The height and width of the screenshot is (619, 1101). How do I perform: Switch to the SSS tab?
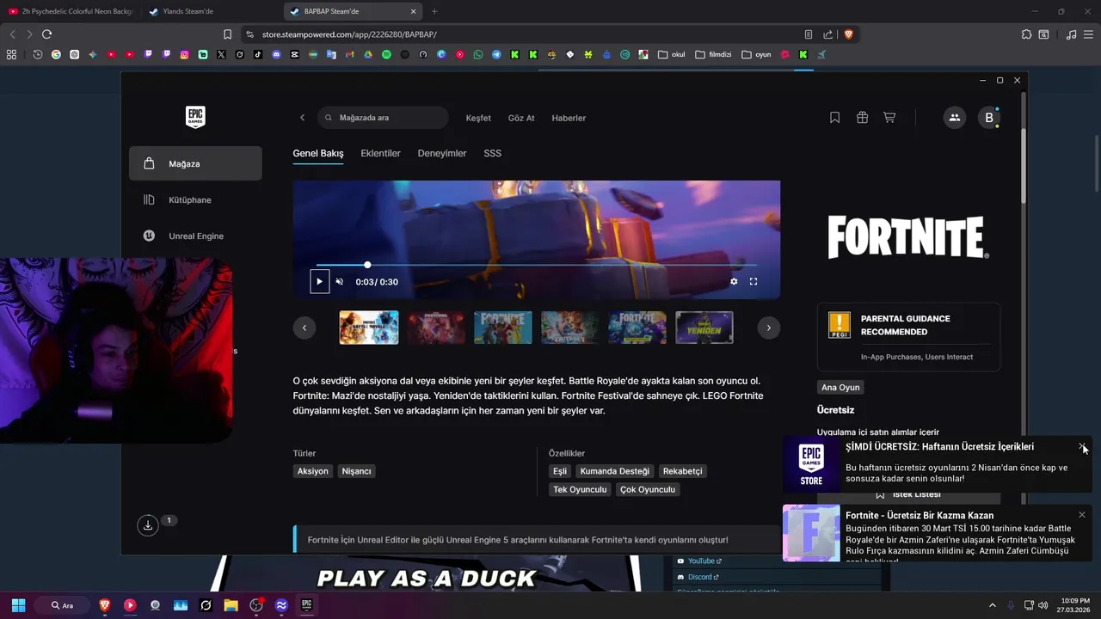tap(492, 153)
